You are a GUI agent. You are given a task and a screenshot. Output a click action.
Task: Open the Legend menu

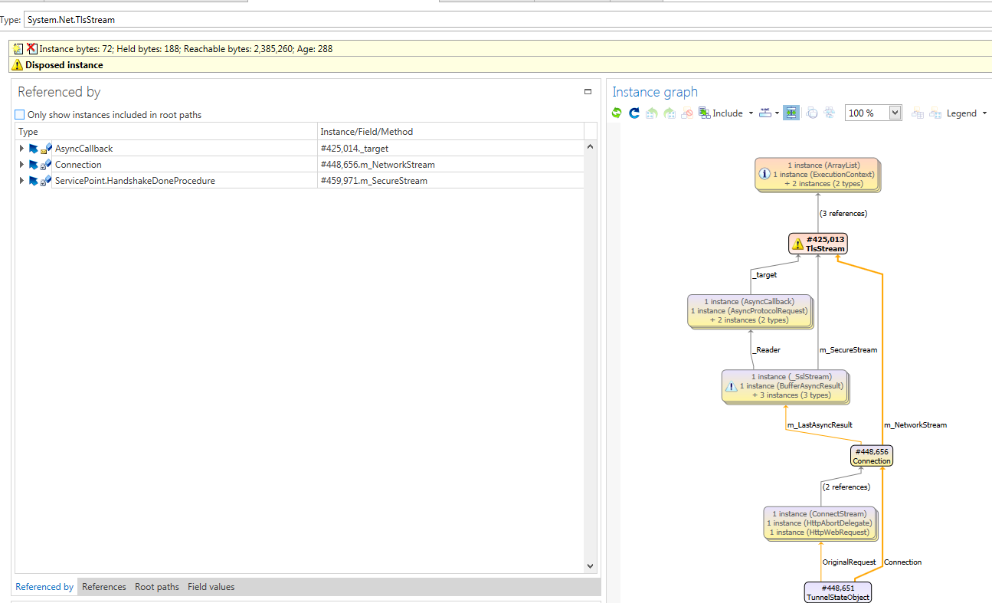tap(967, 113)
